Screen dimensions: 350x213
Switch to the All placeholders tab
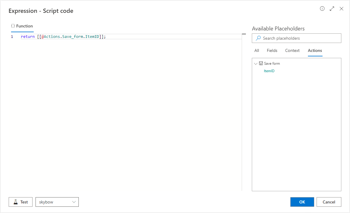(257, 50)
